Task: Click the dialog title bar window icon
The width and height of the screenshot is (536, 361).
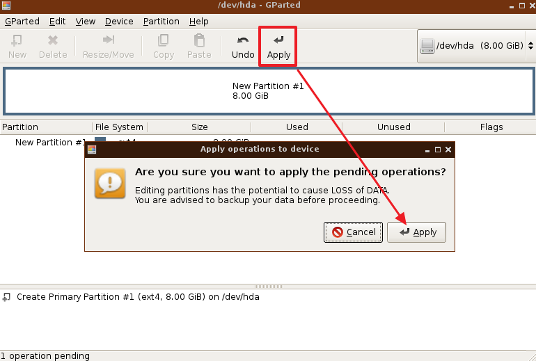Action: pos(92,150)
